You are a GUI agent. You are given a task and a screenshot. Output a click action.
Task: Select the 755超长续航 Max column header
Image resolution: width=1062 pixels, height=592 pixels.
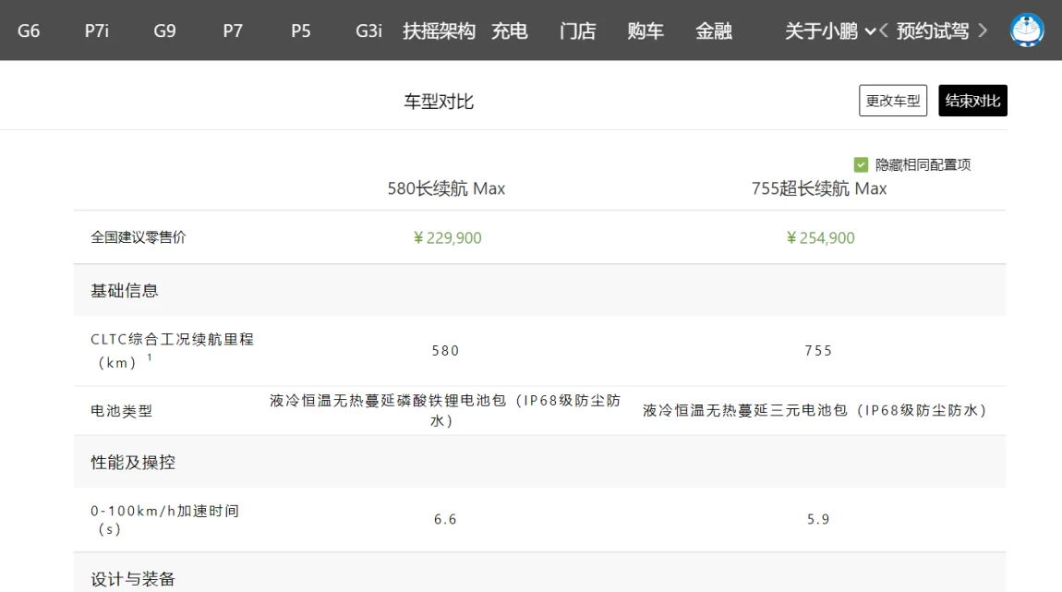[819, 188]
